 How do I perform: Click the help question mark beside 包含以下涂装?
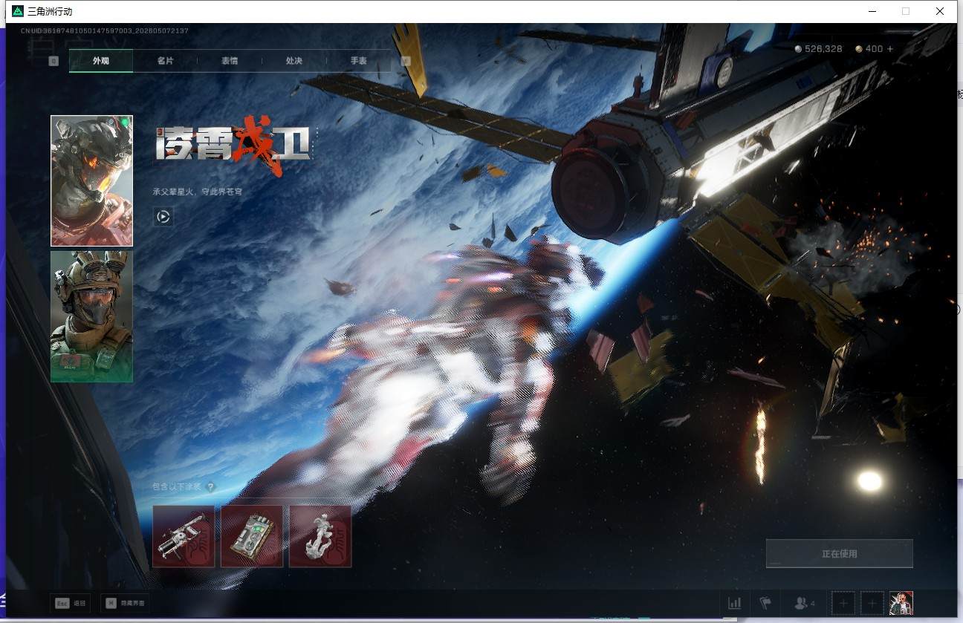pos(210,487)
